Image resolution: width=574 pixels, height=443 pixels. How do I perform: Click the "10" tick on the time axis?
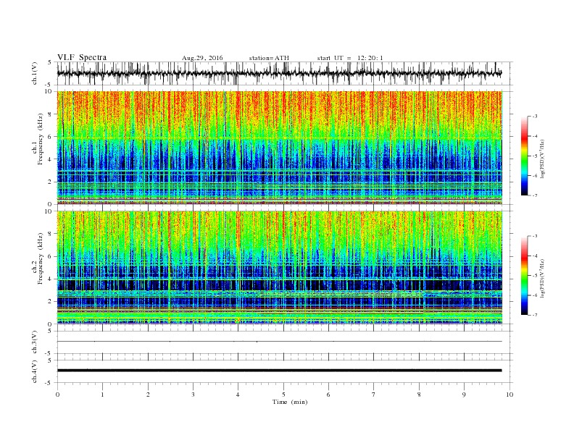click(x=509, y=395)
